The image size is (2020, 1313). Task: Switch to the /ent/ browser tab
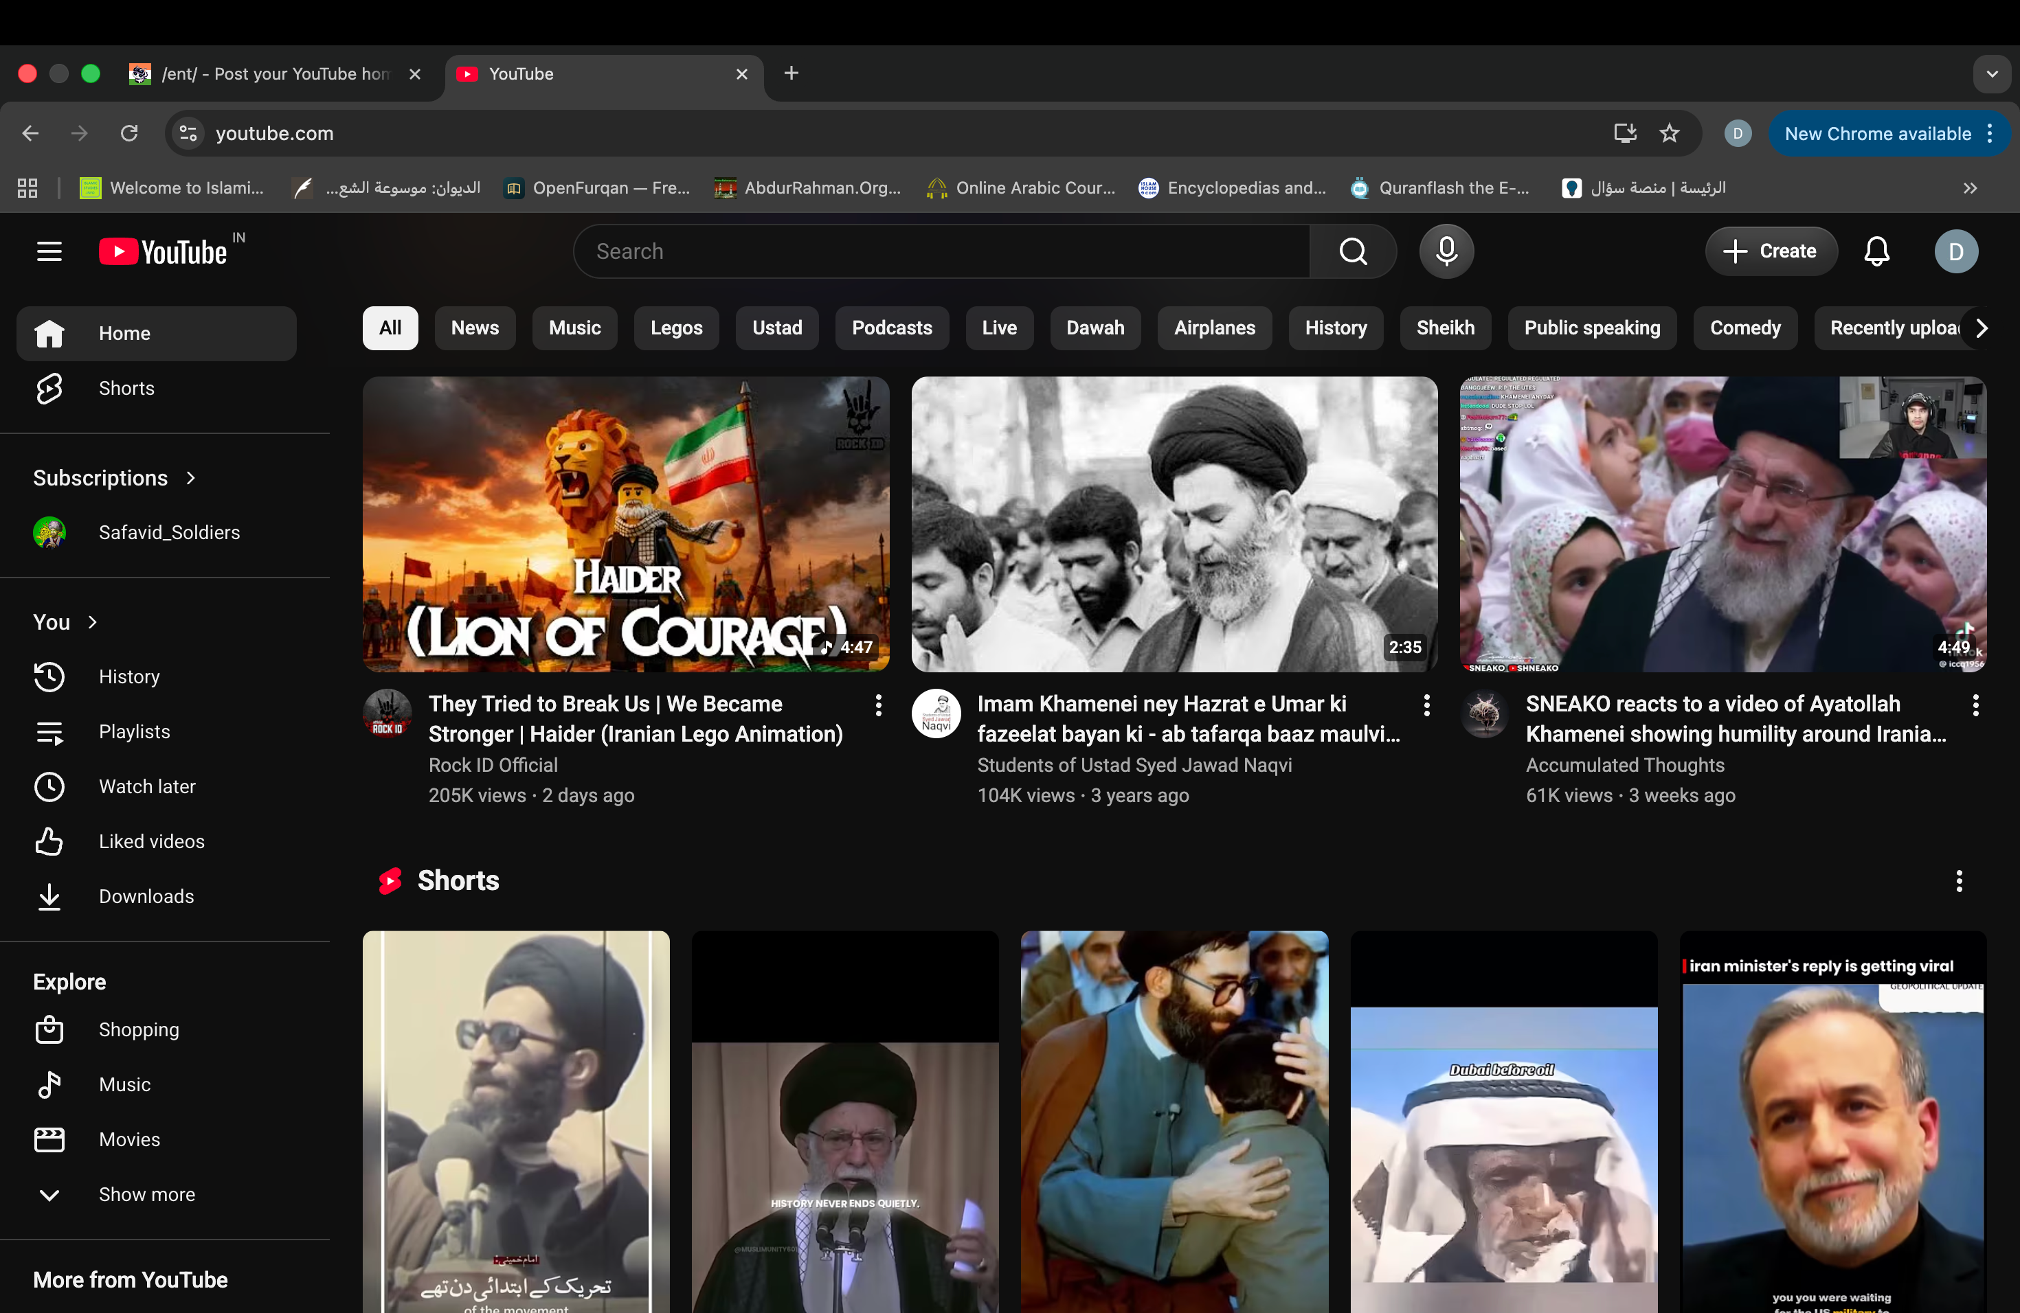271,73
